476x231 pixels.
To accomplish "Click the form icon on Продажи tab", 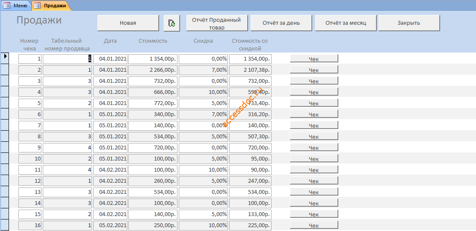I will tap(38, 5).
